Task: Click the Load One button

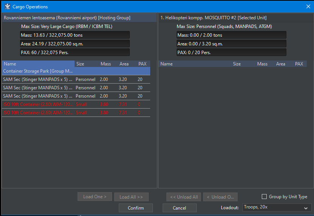Action: (x=95, y=197)
